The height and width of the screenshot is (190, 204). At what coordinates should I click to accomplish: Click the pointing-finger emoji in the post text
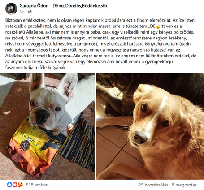coord(158,26)
